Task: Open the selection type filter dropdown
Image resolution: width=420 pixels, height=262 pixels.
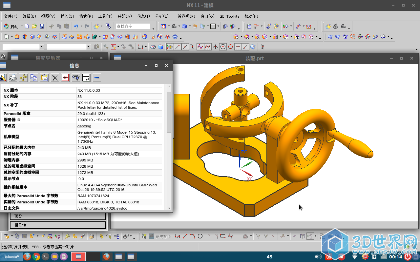Action: click(x=41, y=47)
